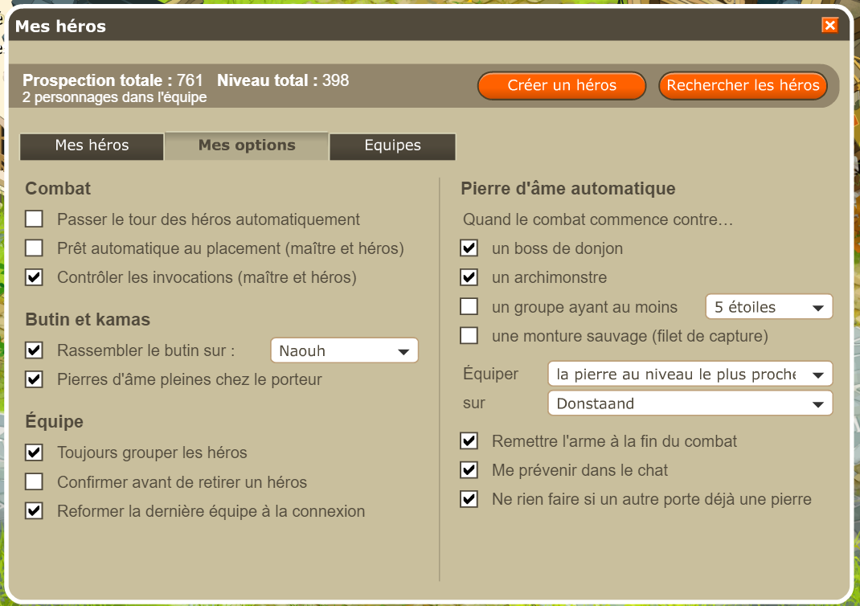Click the Équiper label
Image resolution: width=860 pixels, height=606 pixels.
(491, 374)
